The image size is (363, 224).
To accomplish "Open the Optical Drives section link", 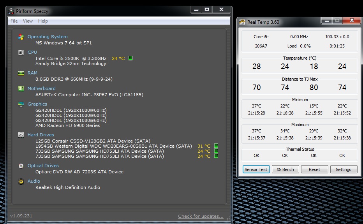I will (x=43, y=166).
